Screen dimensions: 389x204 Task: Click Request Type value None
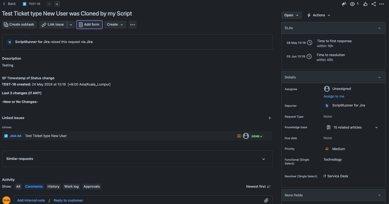coord(327,117)
